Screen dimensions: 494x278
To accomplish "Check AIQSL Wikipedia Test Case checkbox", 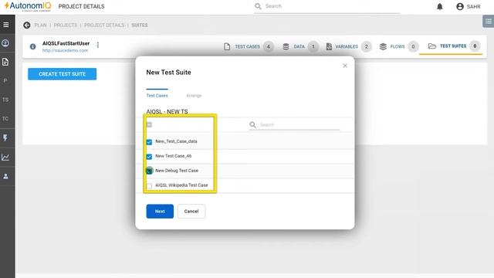I will [149, 185].
